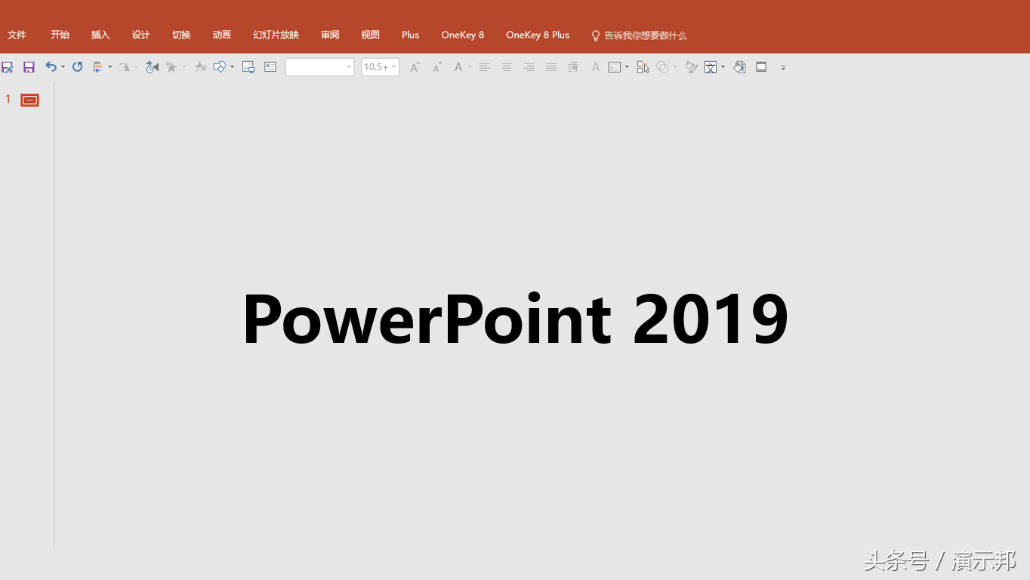Click the animation timing clock icon
Screen dimensions: 1030x580
pos(152,67)
